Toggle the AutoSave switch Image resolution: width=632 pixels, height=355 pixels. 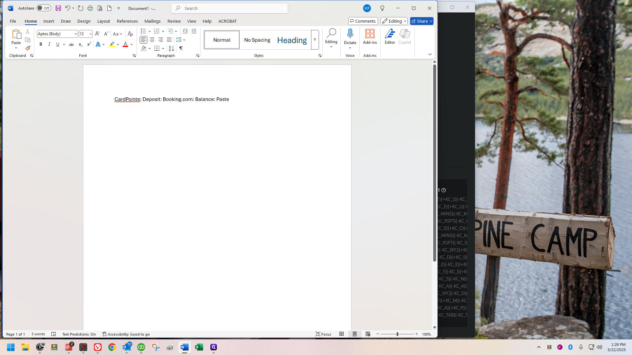coord(44,8)
